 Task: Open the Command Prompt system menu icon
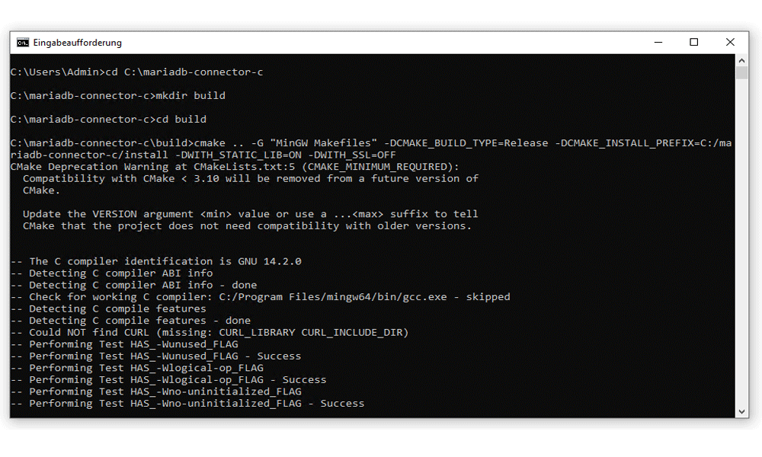22,43
